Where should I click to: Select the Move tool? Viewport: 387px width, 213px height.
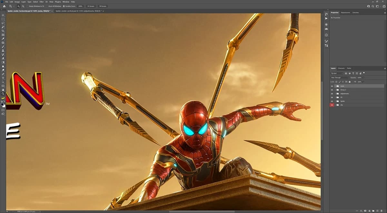(x=3, y=15)
